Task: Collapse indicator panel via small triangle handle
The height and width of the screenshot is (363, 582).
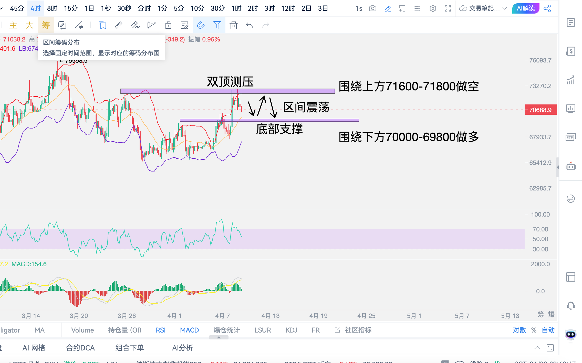Action: (219, 338)
